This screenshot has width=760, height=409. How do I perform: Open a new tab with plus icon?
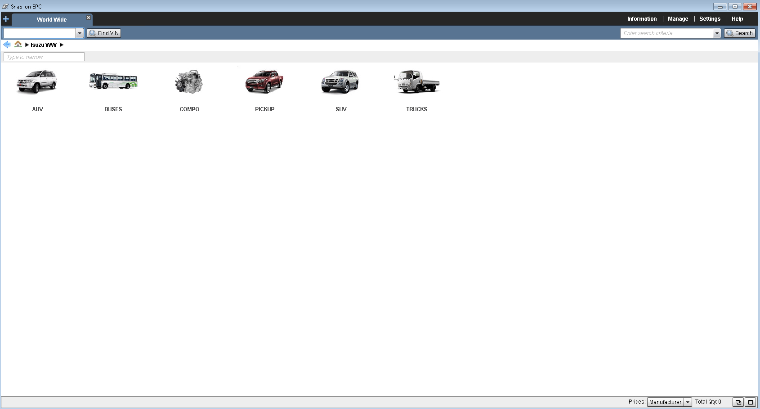pyautogui.click(x=6, y=19)
